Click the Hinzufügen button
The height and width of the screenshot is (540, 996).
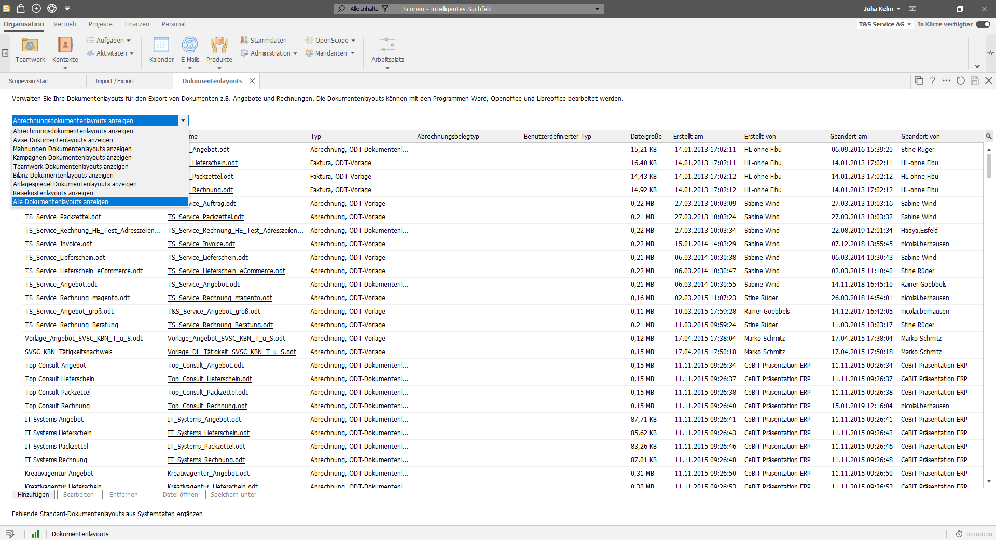(x=33, y=495)
